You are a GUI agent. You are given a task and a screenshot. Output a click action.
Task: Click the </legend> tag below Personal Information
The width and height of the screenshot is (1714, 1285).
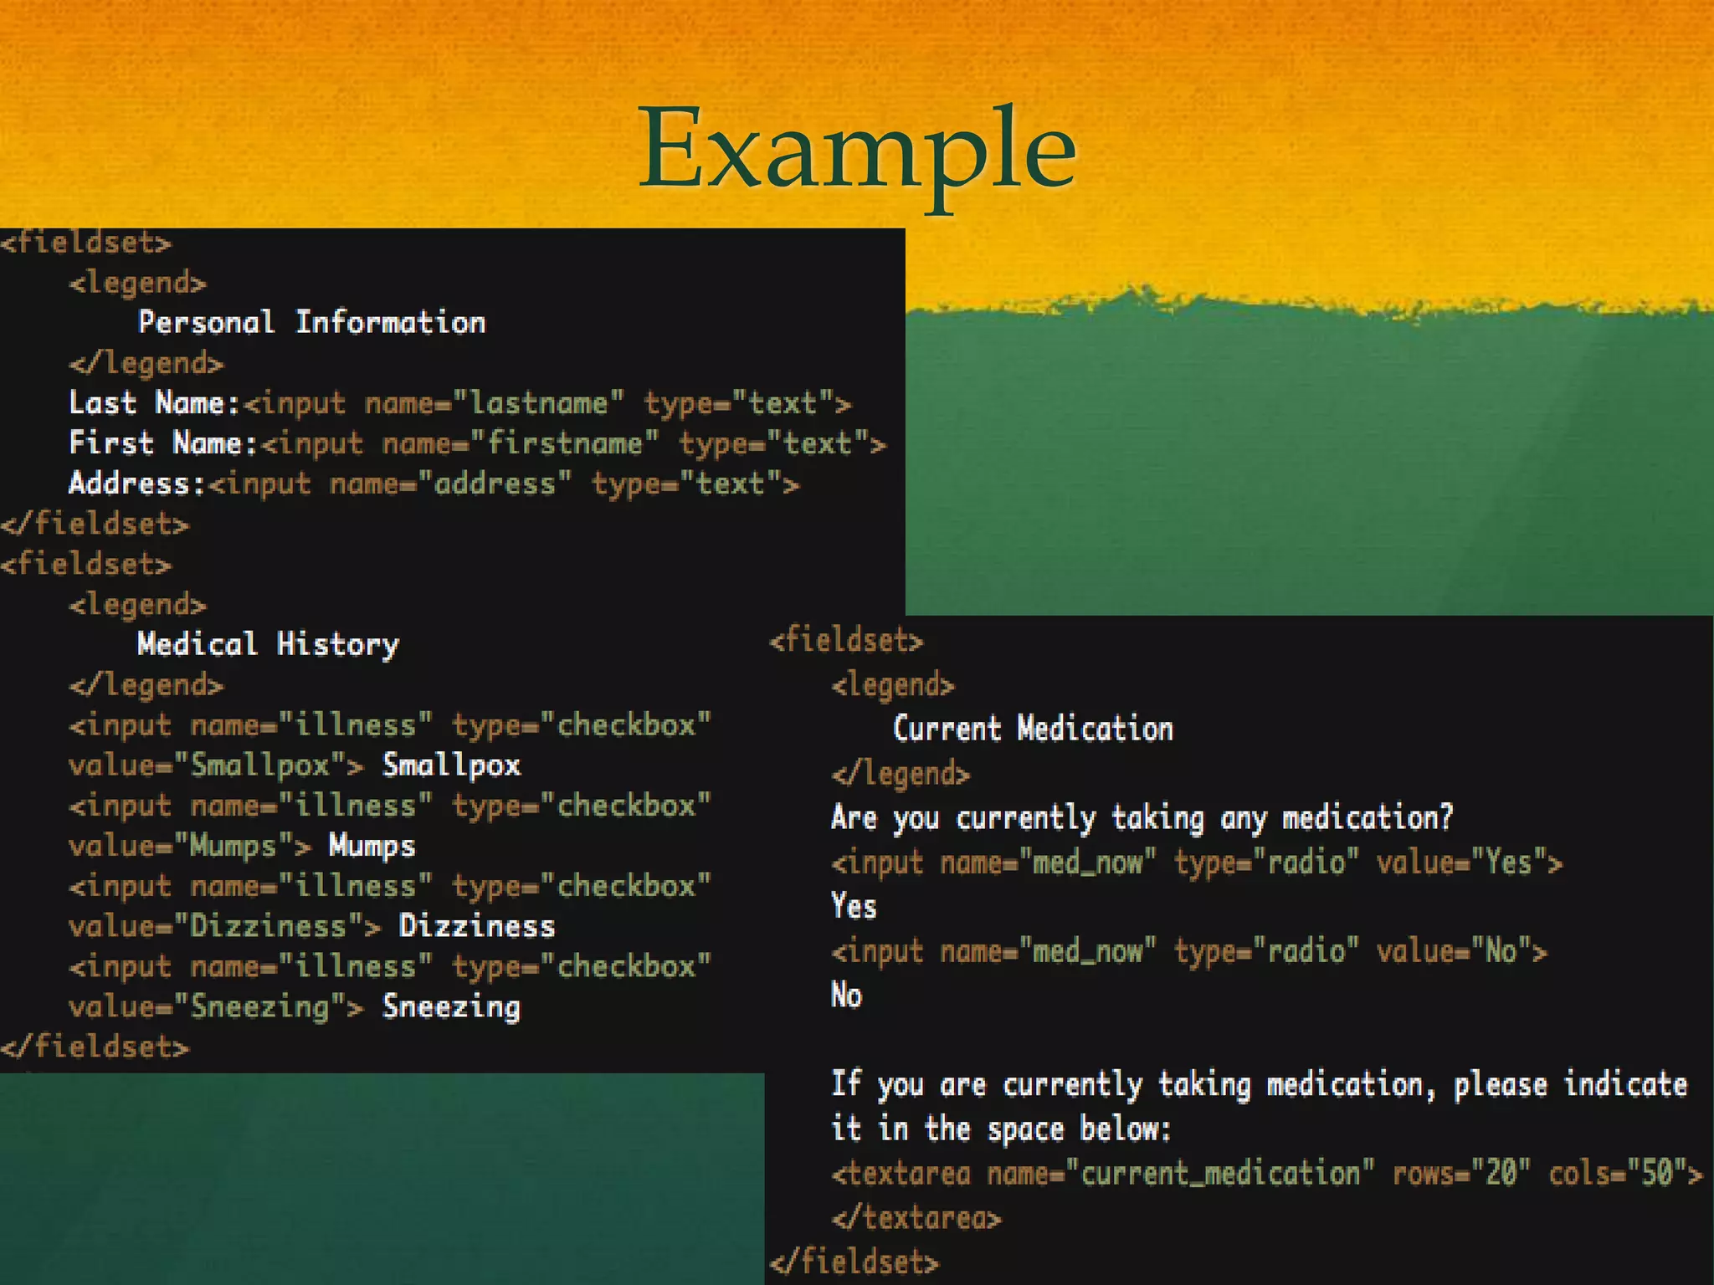pos(146,363)
